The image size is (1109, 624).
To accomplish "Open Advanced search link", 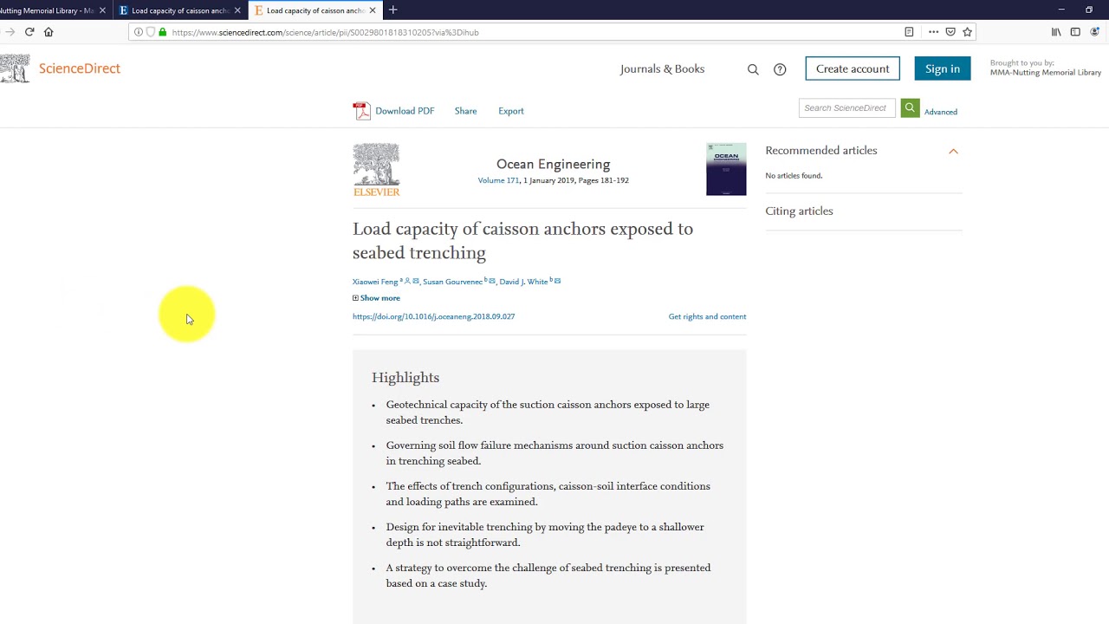I will 940,112.
